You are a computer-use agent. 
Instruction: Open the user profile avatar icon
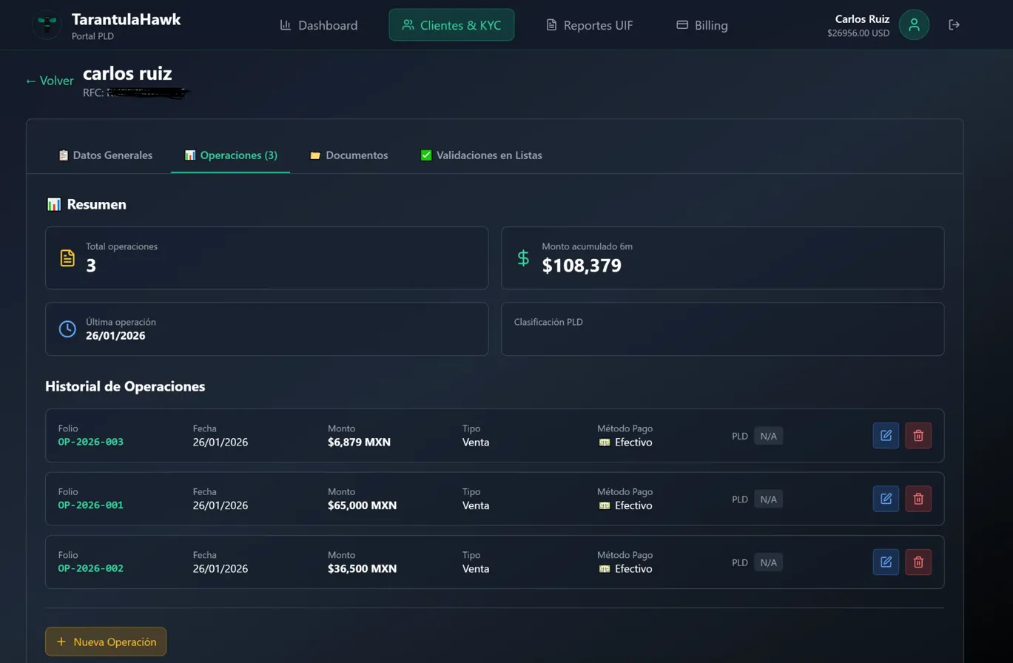(914, 25)
